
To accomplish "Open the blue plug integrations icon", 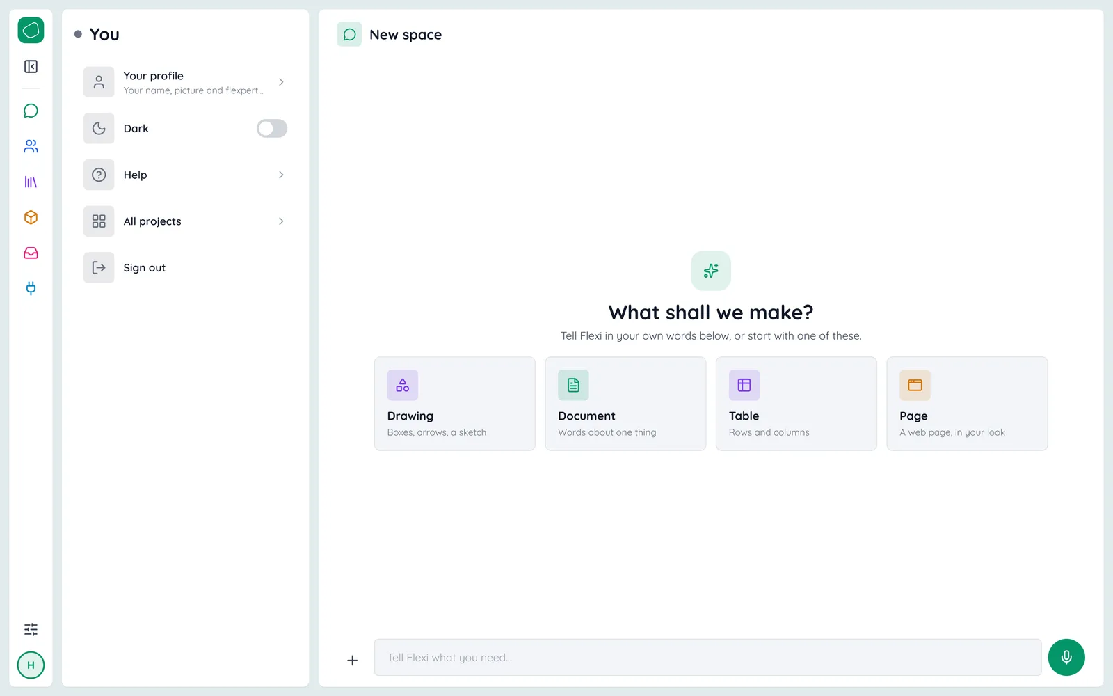I will point(31,288).
